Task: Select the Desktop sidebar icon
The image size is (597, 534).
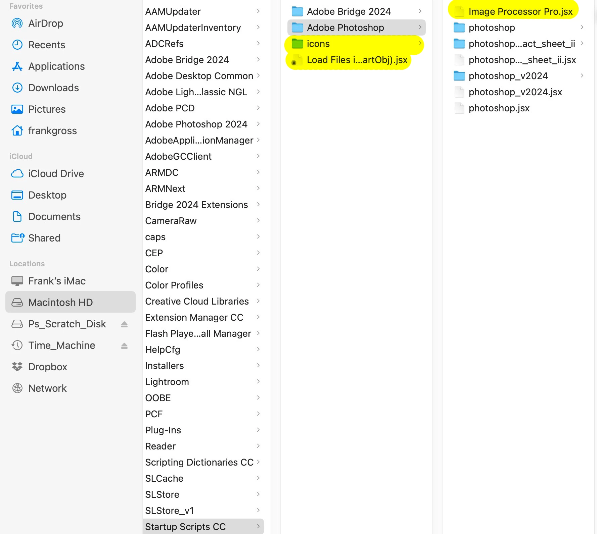Action: coord(17,195)
